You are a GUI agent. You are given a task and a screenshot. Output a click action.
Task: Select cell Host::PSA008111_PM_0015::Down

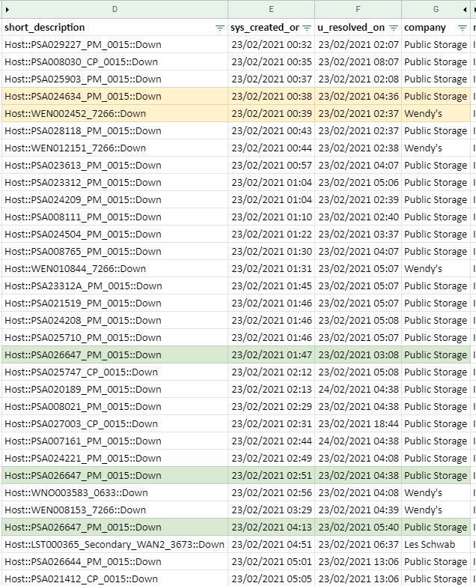115,217
